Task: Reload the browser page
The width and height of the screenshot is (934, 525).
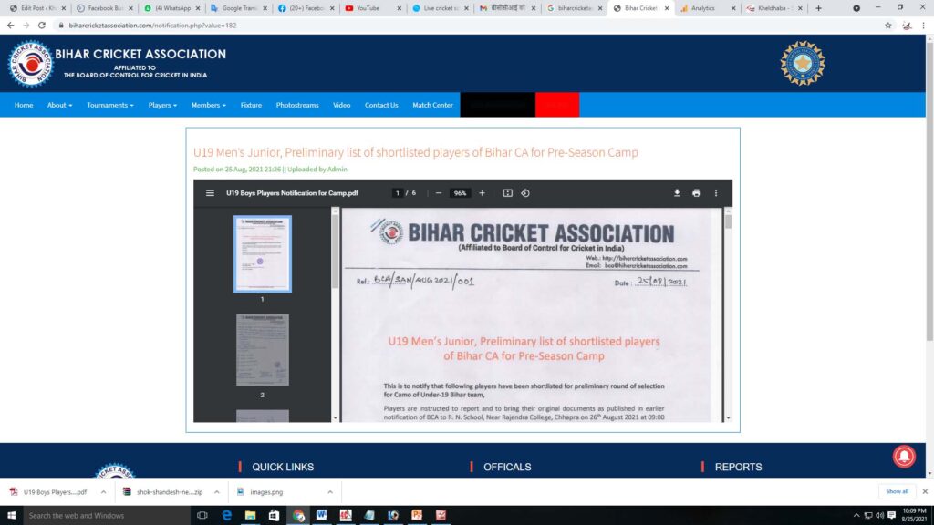Action: tap(42, 25)
